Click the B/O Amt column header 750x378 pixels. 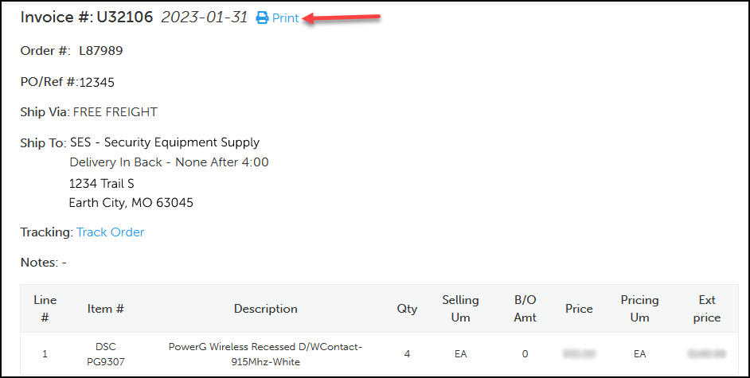525,309
